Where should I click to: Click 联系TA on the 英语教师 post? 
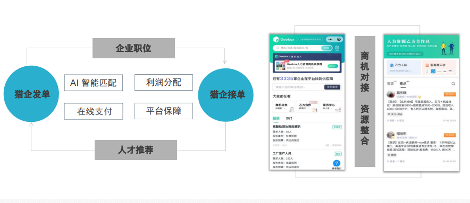[450, 135]
